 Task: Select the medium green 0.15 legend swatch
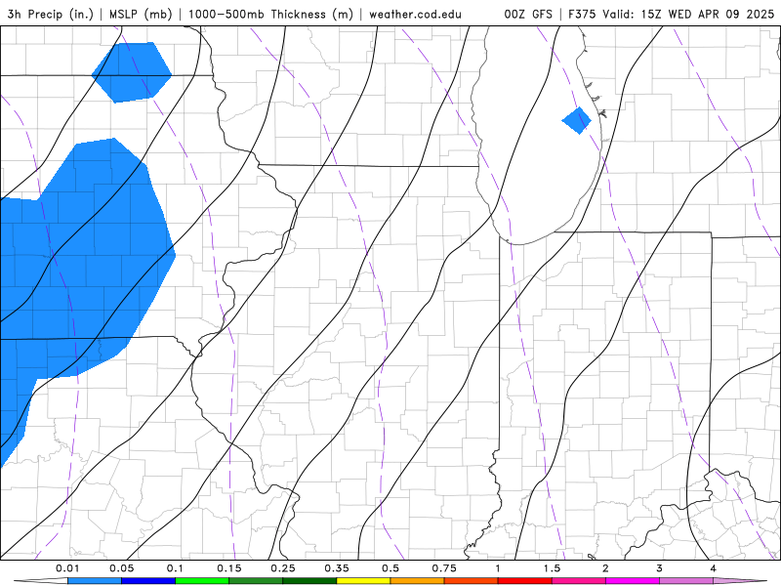coord(256,581)
